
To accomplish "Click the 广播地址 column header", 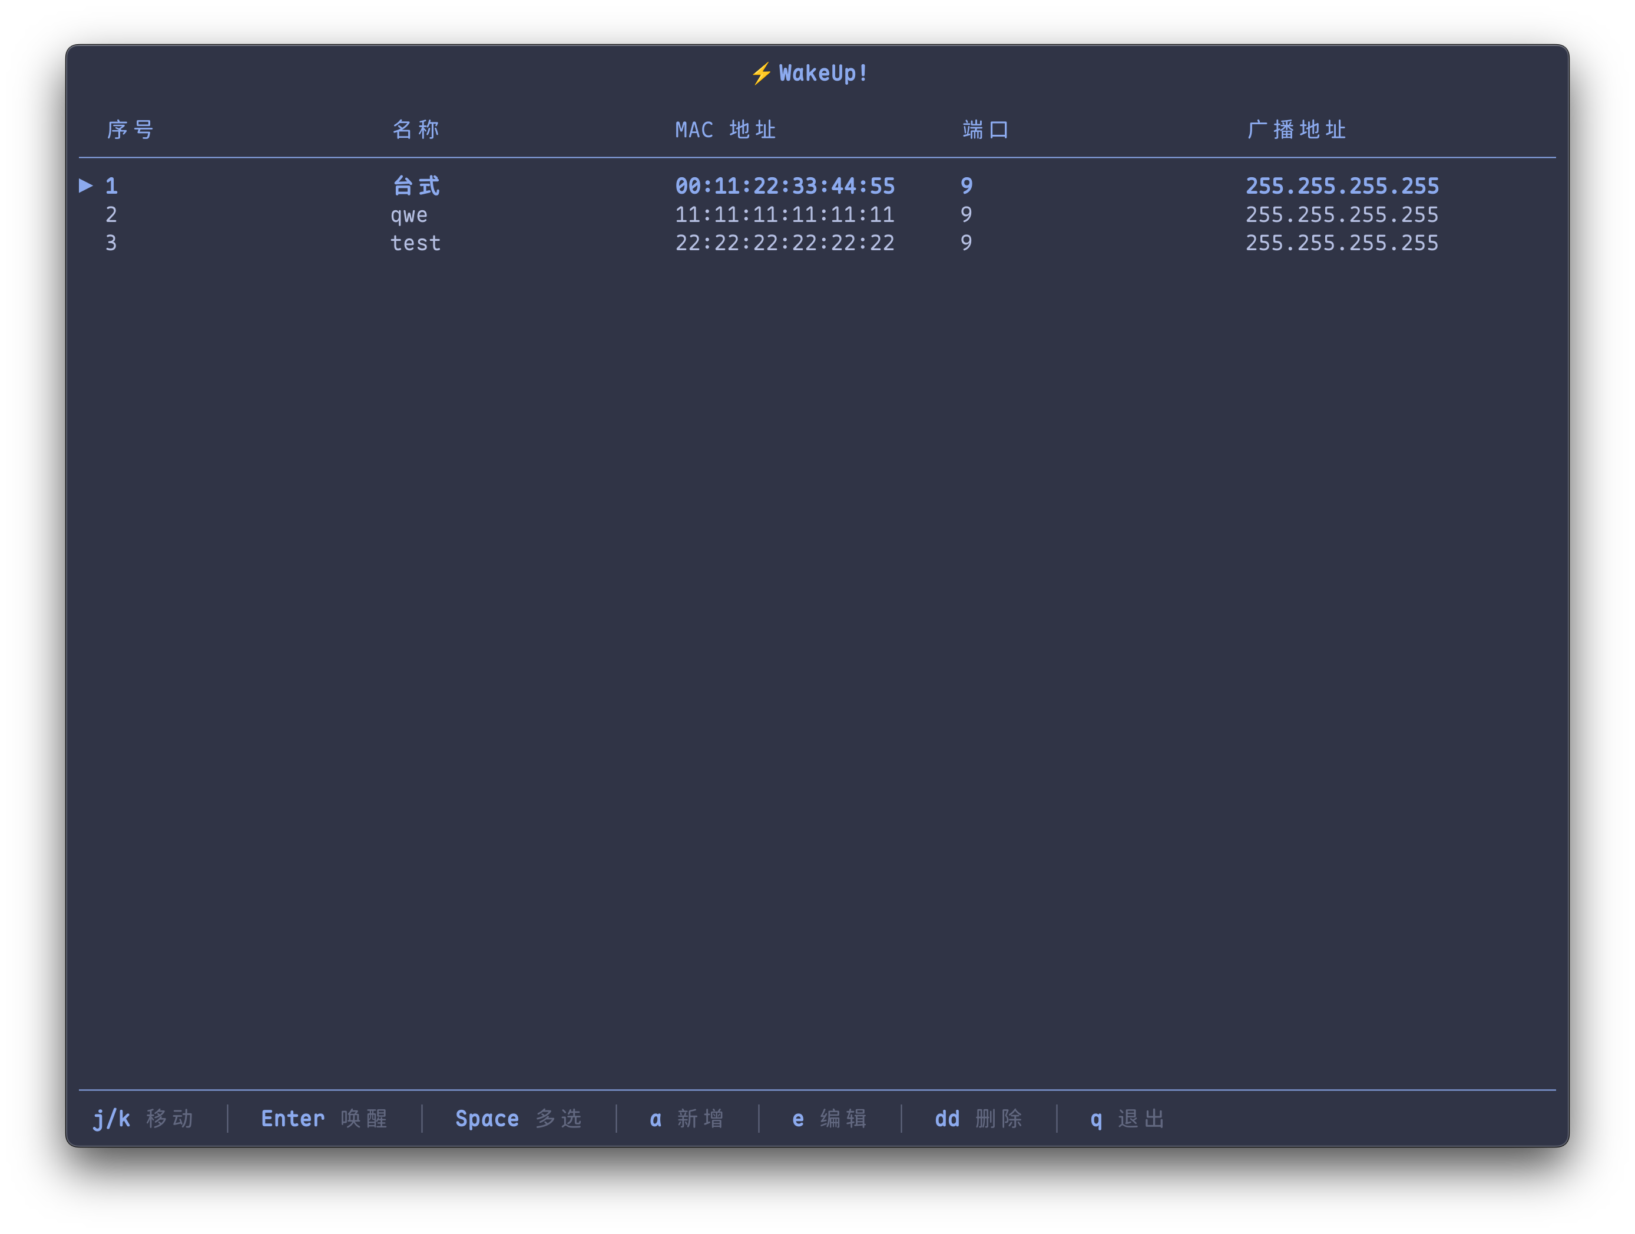I will [1296, 130].
